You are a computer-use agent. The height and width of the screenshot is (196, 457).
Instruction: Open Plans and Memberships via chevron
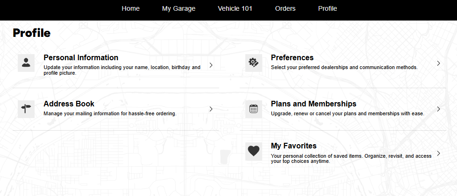[439, 109]
